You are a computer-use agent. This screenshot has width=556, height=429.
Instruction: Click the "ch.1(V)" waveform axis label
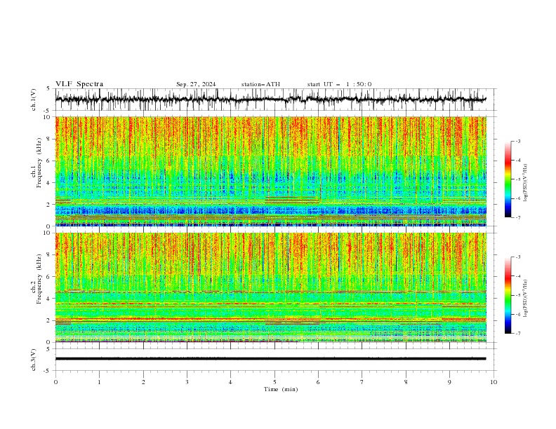pos(34,100)
